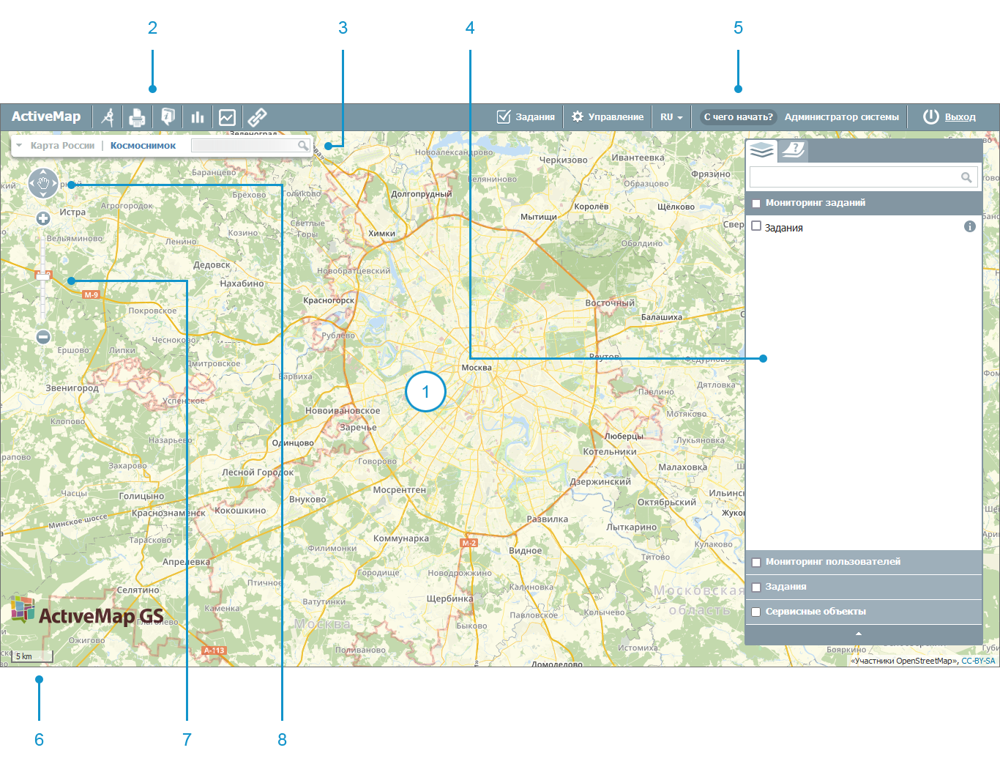1000x775 pixels.
Task: Expand the basemap list arrow
Action: click(19, 146)
